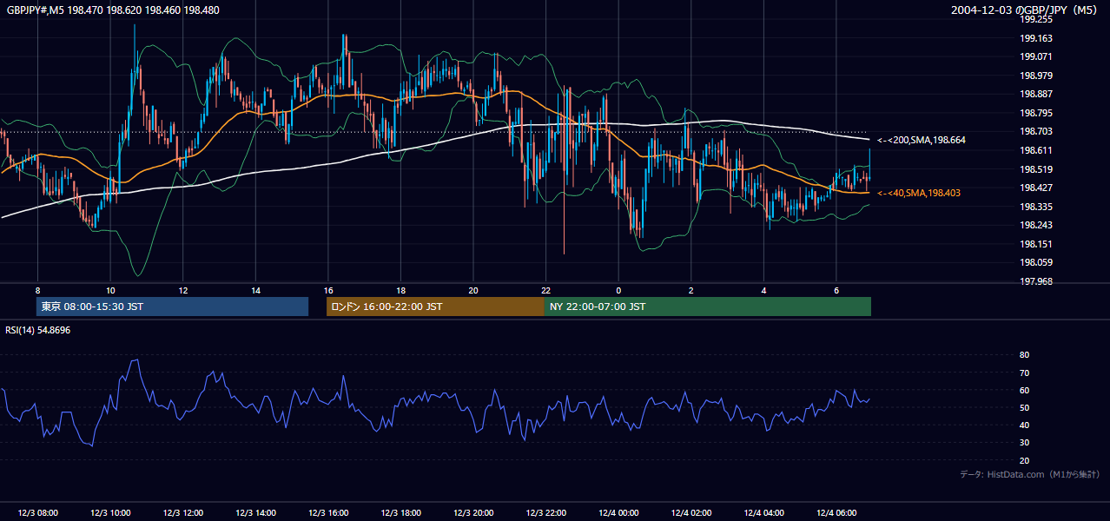Click hour label 10 under price chart
Viewport: 1110px width, 521px height.
(x=110, y=290)
